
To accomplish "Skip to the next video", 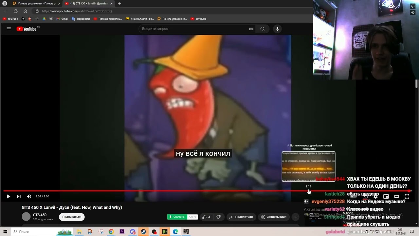I will click(x=19, y=196).
